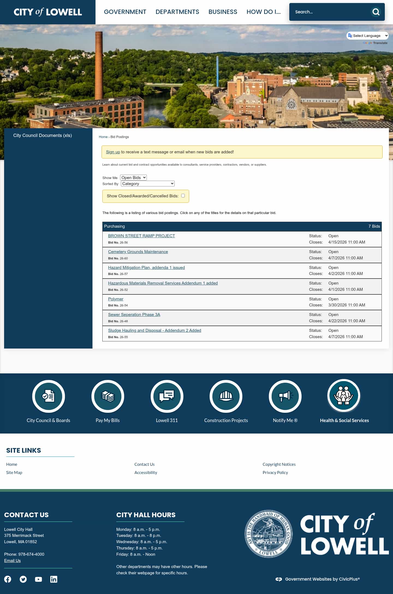Image resolution: width=393 pixels, height=594 pixels.
Task: Visit Lowell's LinkedIn page icon
Action: tap(54, 579)
